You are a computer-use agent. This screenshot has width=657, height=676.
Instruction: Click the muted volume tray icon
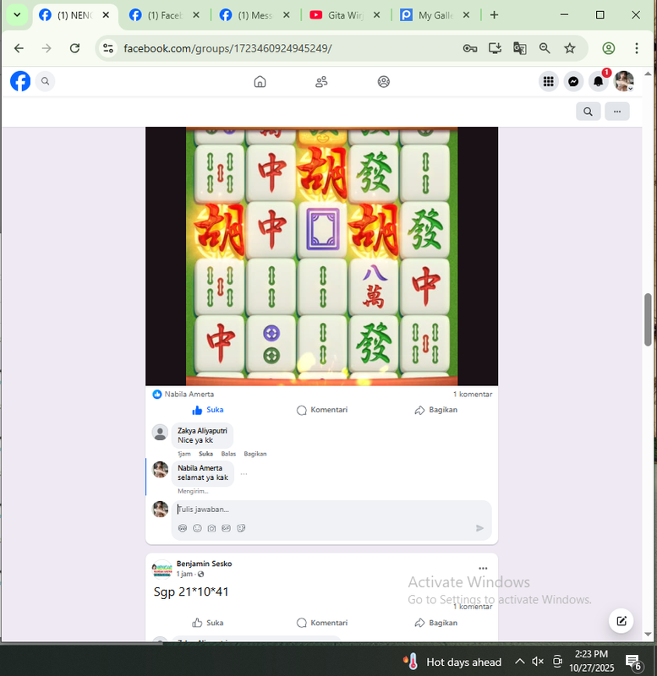tap(538, 661)
